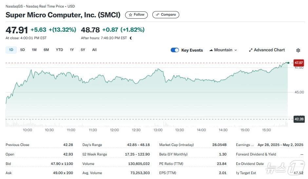Click the 42.28 previous close marker
Image resolution: width=308 pixels, height=179 pixels.
click(x=298, y=119)
